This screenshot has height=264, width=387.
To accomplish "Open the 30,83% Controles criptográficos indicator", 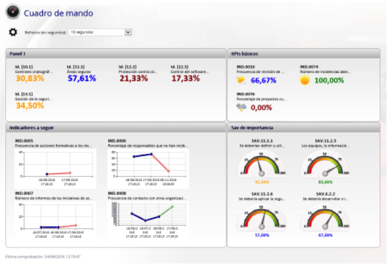I will pos(30,79).
